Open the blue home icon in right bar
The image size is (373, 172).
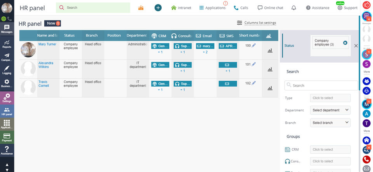click(x=366, y=140)
